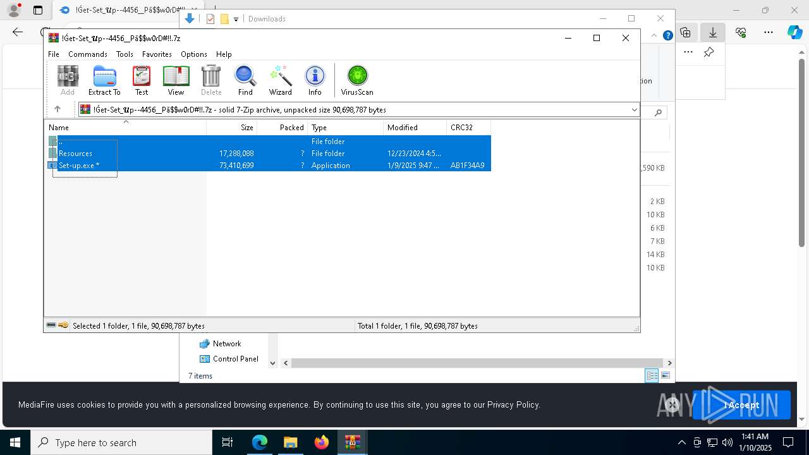
Task: Pin the downloads panel
Action: pyautogui.click(x=709, y=52)
